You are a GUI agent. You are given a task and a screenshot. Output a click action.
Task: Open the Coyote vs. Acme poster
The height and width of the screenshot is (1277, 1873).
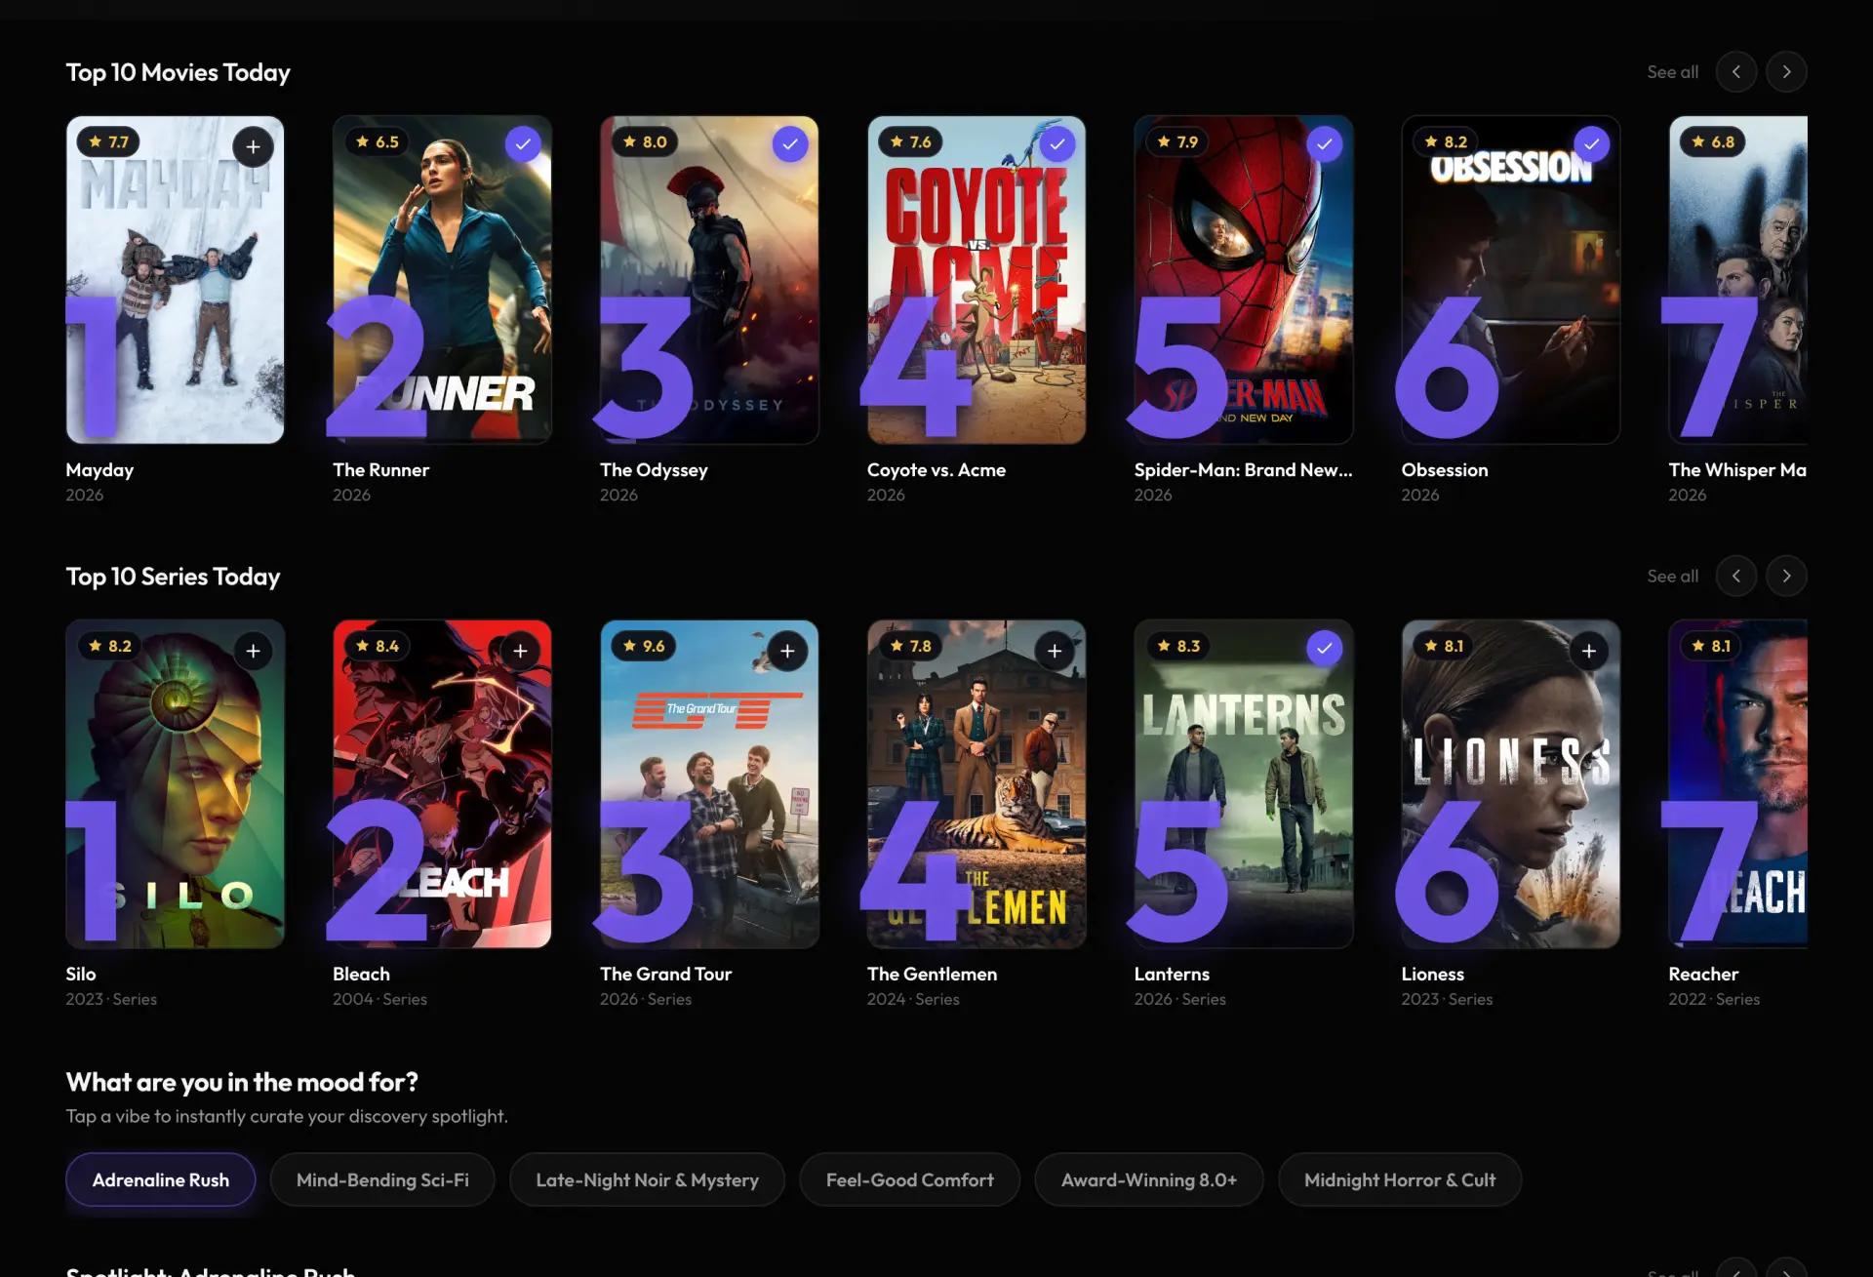(x=976, y=280)
